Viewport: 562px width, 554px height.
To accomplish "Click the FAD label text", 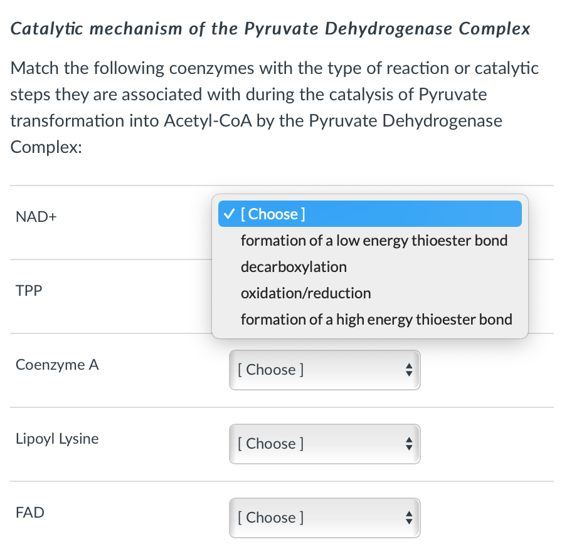I will (29, 513).
